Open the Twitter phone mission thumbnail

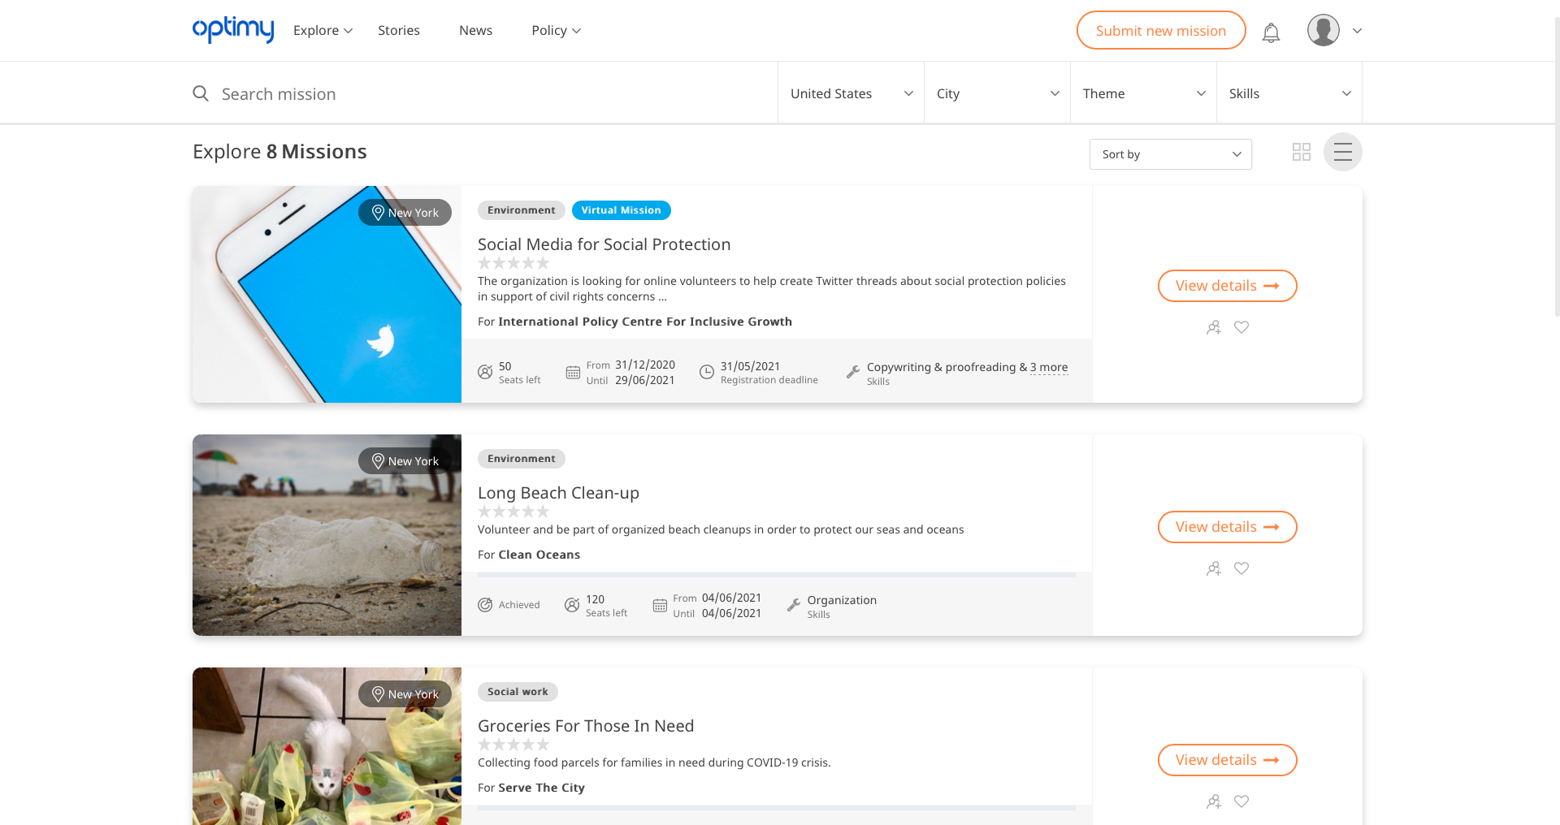coord(327,294)
